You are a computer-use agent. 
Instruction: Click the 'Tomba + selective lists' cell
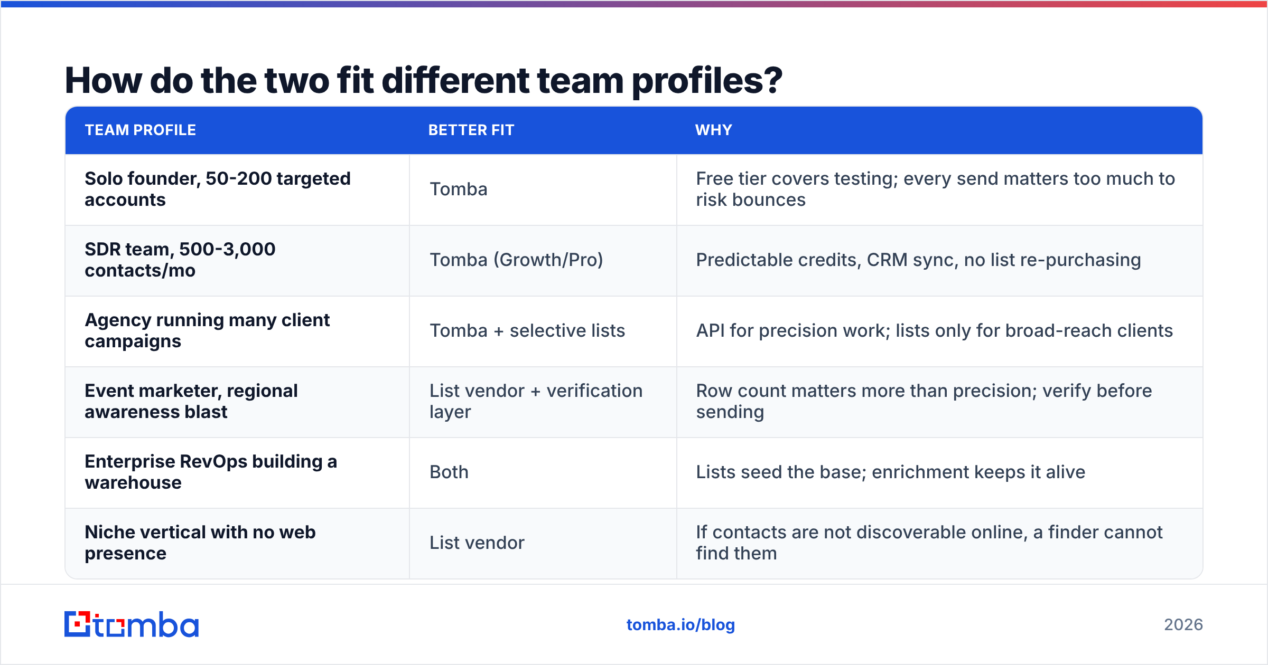pyautogui.click(x=543, y=331)
